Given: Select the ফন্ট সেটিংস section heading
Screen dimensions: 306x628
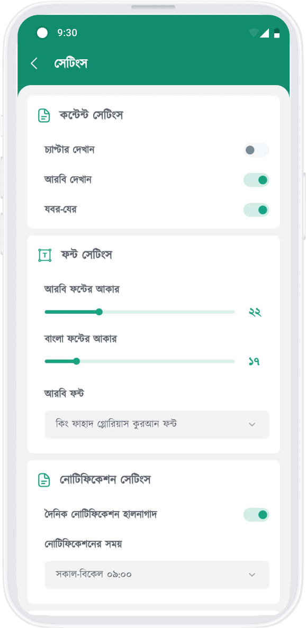Looking at the screenshot, I should coord(86,254).
